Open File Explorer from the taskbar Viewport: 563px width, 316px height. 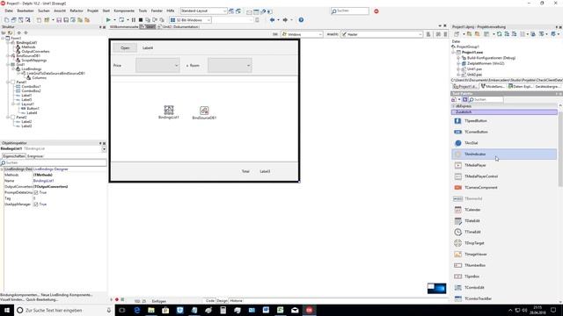coord(151,310)
